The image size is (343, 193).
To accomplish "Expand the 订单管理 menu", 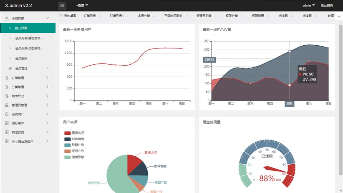I will 48,78.
